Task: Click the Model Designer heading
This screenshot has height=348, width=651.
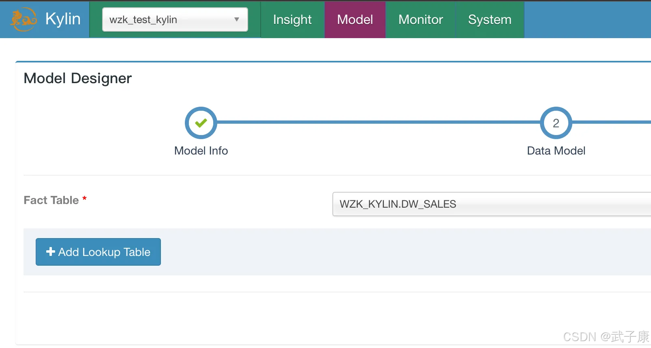Action: 78,78
